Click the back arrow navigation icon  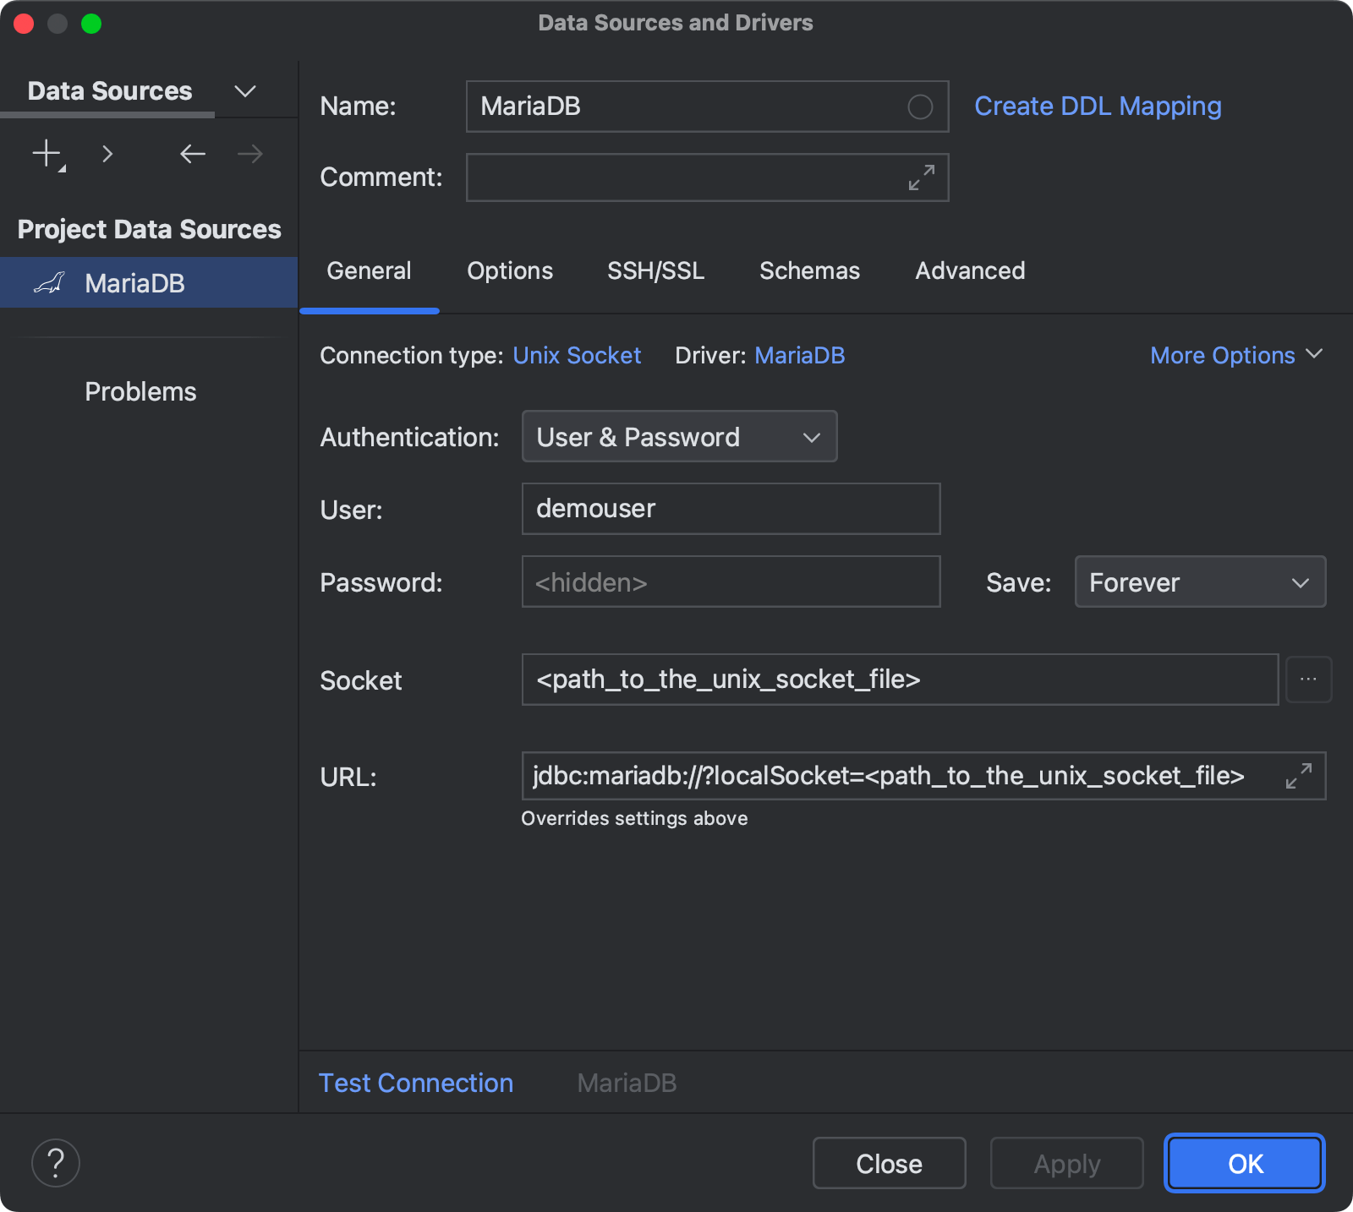[192, 153]
